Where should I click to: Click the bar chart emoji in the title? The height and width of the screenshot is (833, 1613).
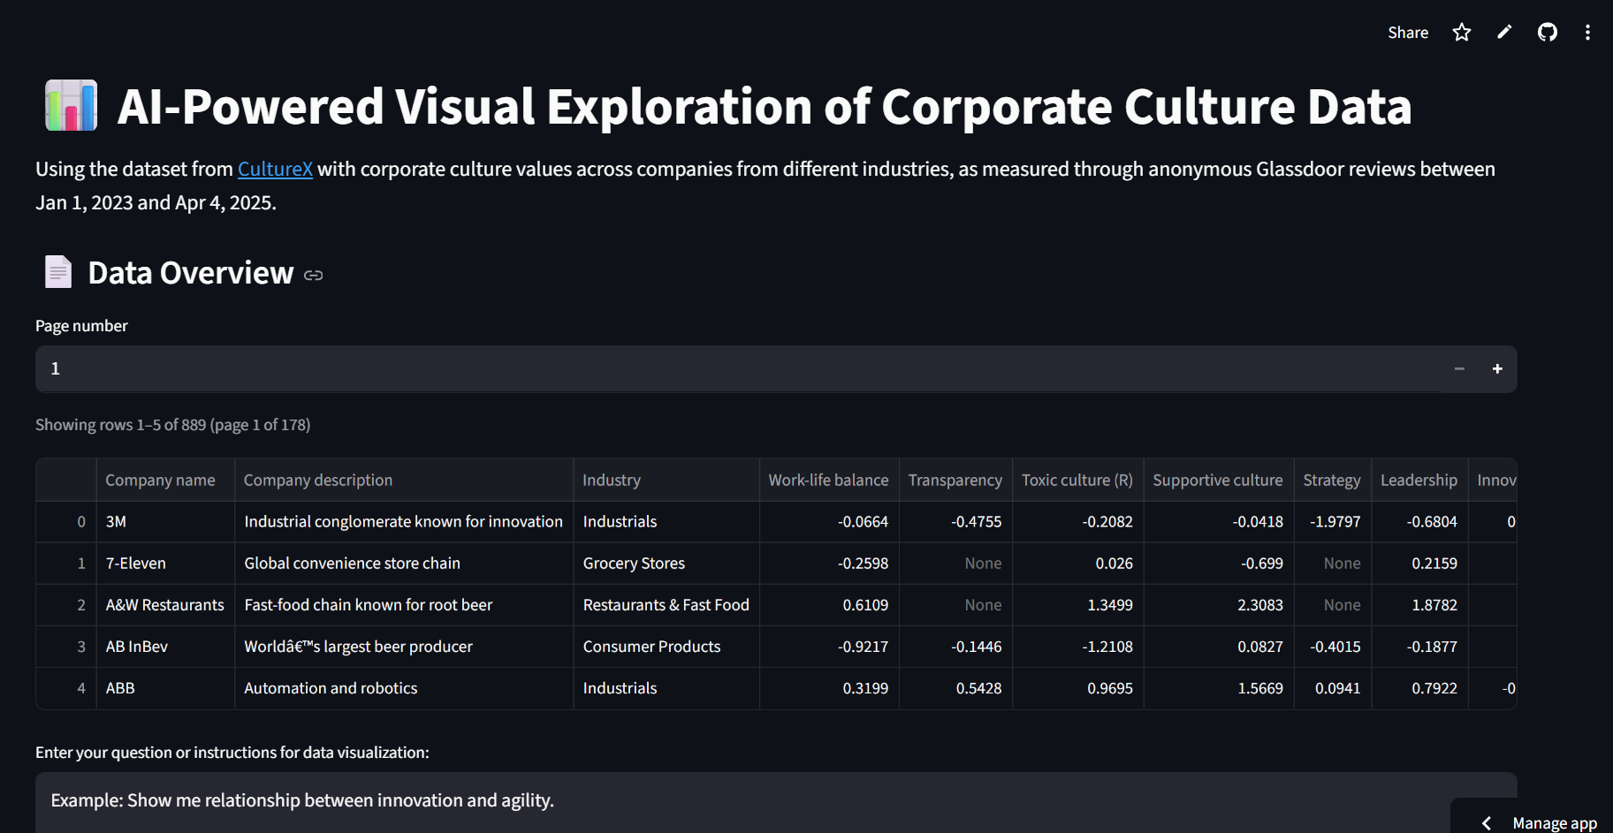[71, 106]
